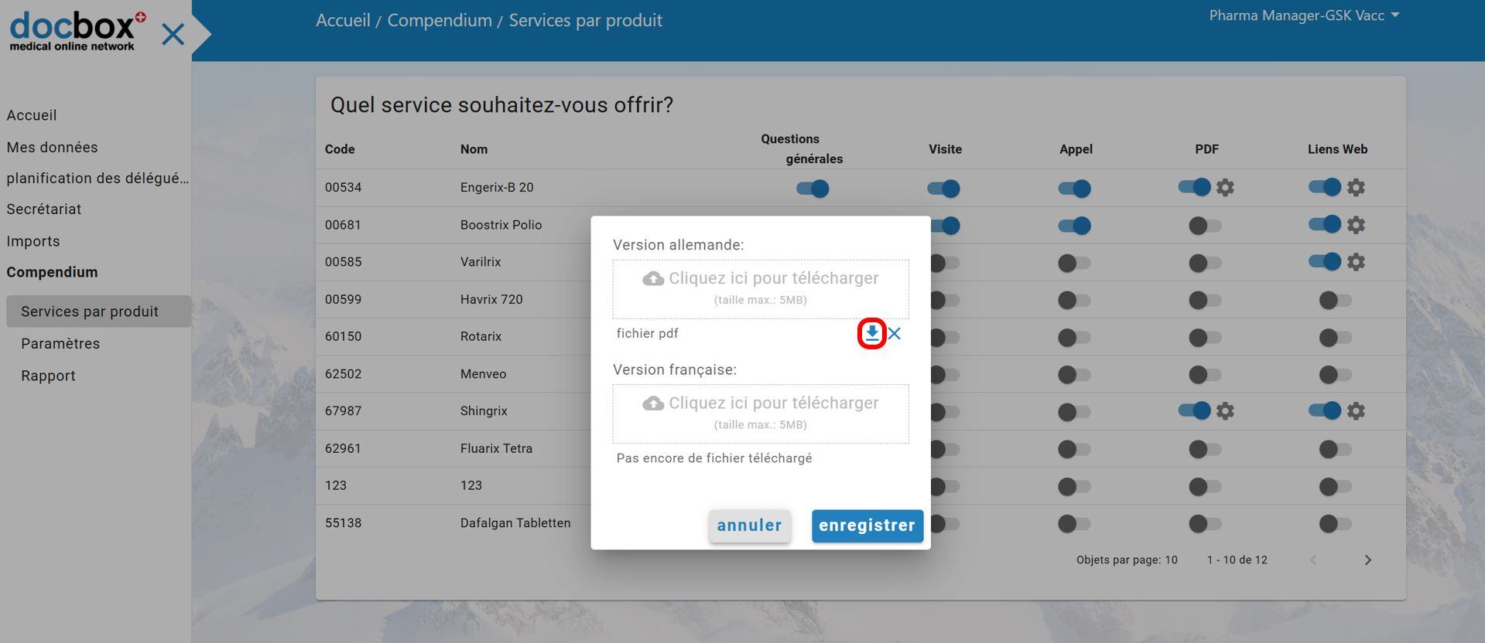Open Pharma Manager-GSK Vacc user dropdown
Screen dimensions: 1485x643
click(x=1304, y=15)
